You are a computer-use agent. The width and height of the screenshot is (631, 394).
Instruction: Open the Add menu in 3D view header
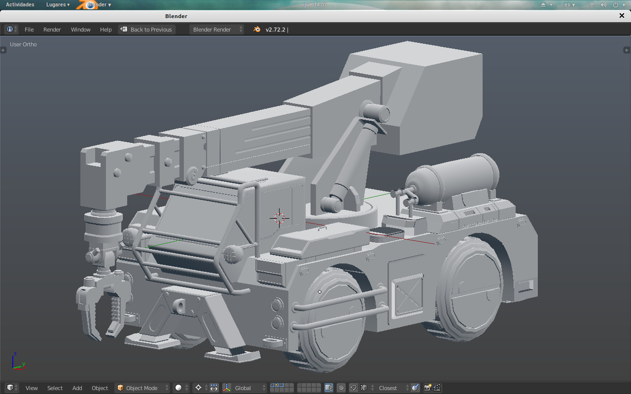pos(77,388)
